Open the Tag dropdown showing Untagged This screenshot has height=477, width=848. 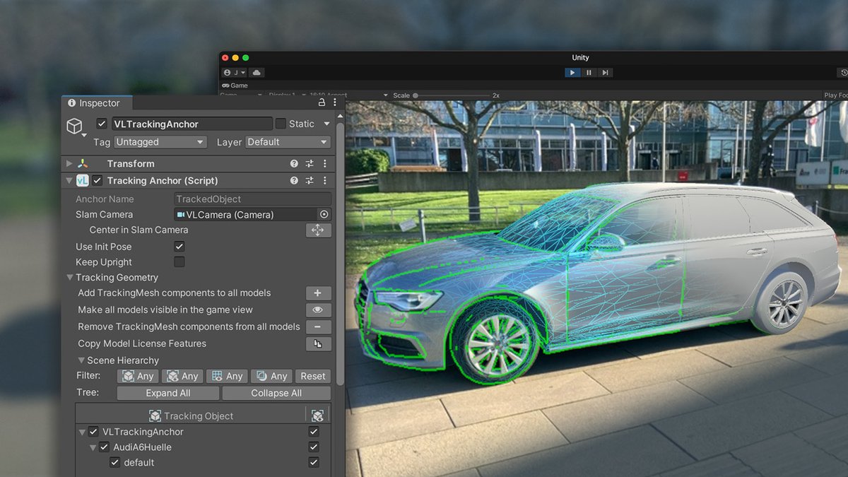[160, 142]
